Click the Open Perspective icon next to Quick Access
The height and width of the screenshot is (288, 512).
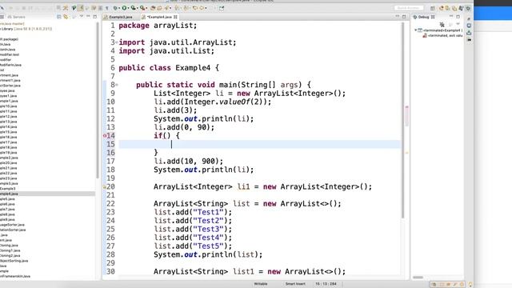pos(433,8)
